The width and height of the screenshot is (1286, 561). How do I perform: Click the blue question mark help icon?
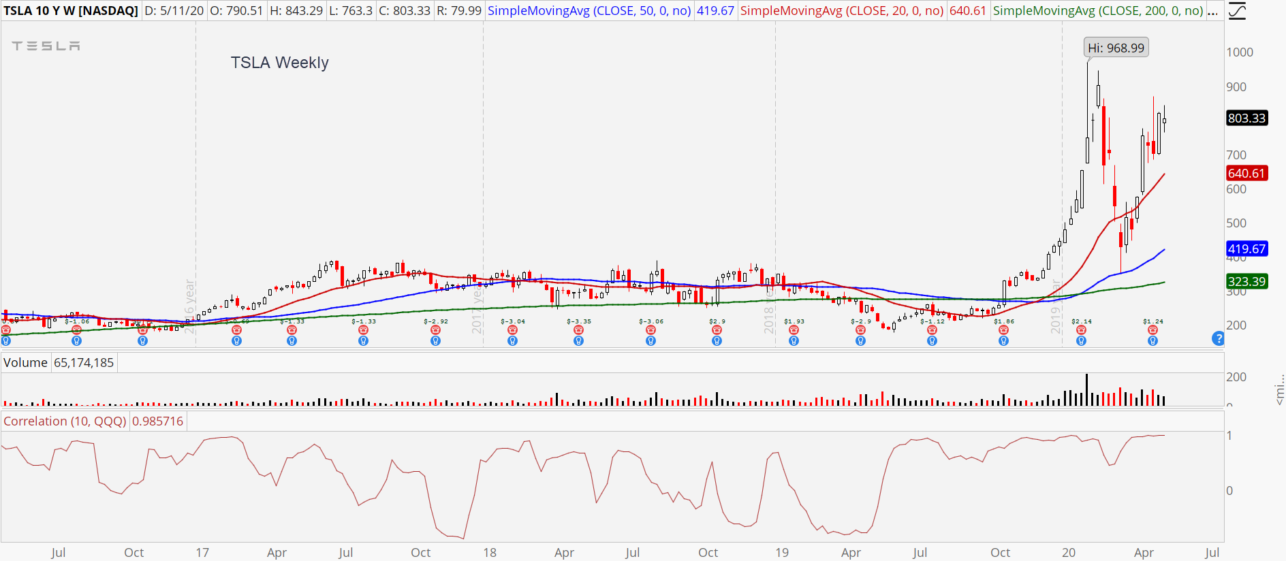click(1218, 338)
